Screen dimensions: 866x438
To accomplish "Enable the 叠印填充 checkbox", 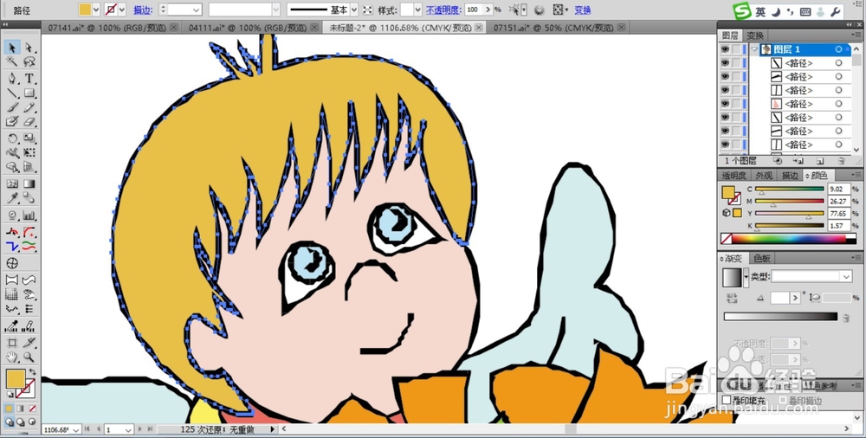I will (727, 400).
